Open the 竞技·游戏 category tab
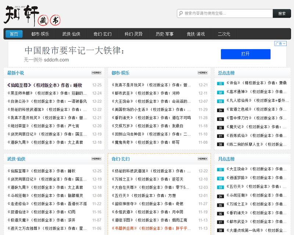294x235 pixels. pyautogui.click(x=196, y=34)
